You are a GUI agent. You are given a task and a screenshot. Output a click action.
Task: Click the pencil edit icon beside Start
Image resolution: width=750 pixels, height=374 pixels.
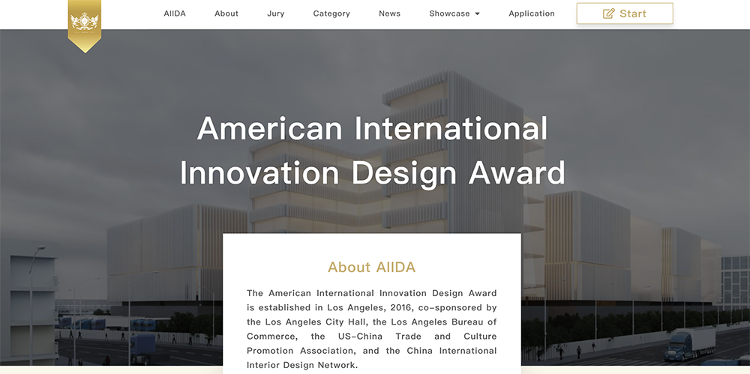tap(609, 13)
